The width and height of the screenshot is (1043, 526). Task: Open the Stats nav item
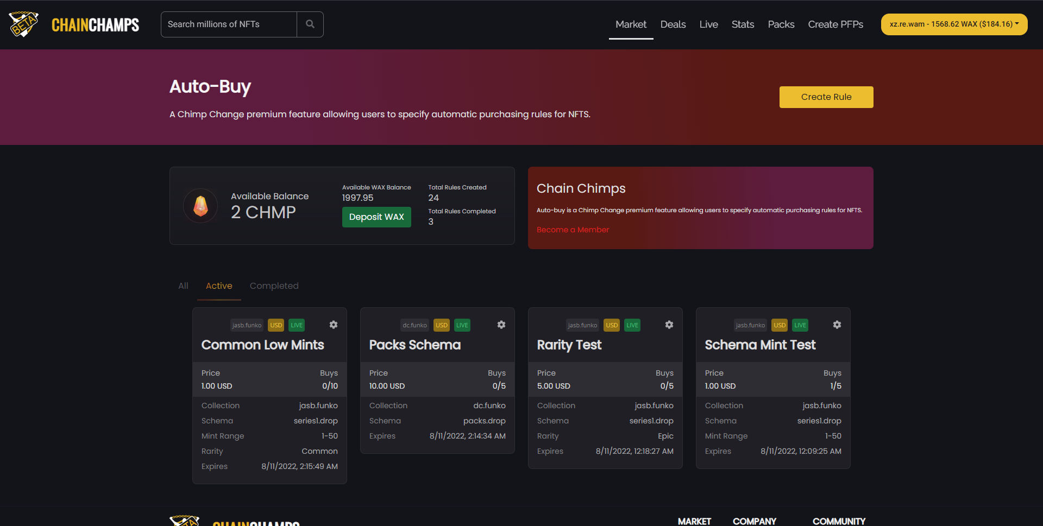[743, 24]
